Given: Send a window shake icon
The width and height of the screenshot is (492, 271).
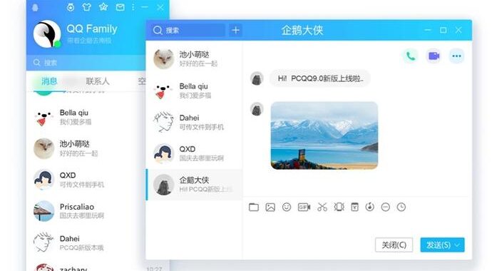Looking at the screenshot, I should click(x=339, y=207).
